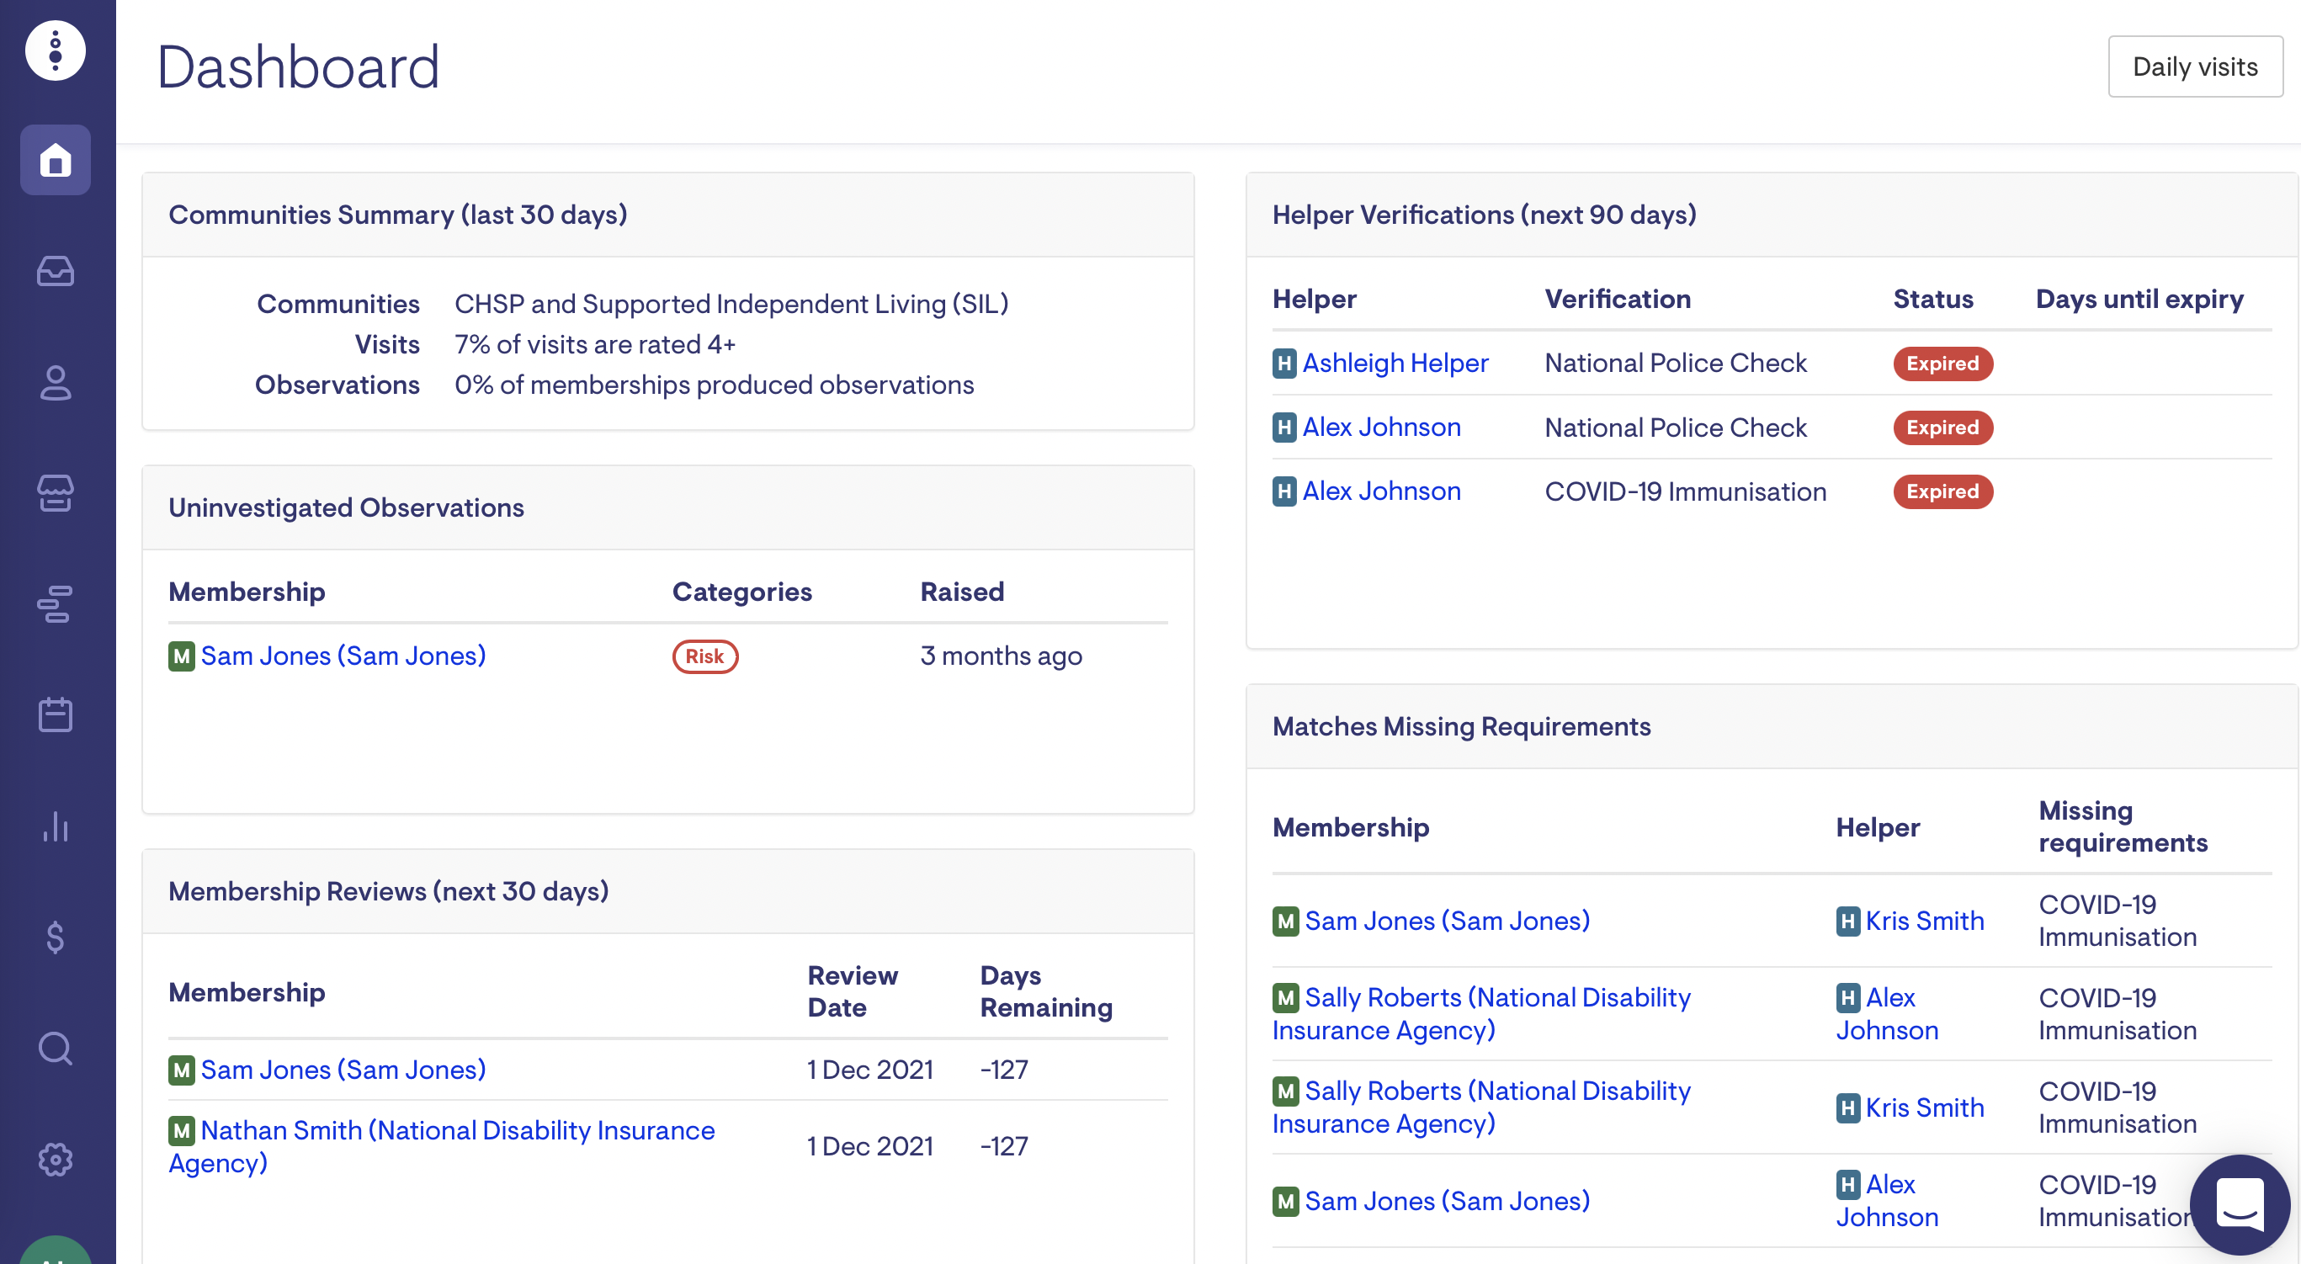The width and height of the screenshot is (2301, 1264).
Task: Open the settings gear sidebar icon
Action: point(56,1159)
